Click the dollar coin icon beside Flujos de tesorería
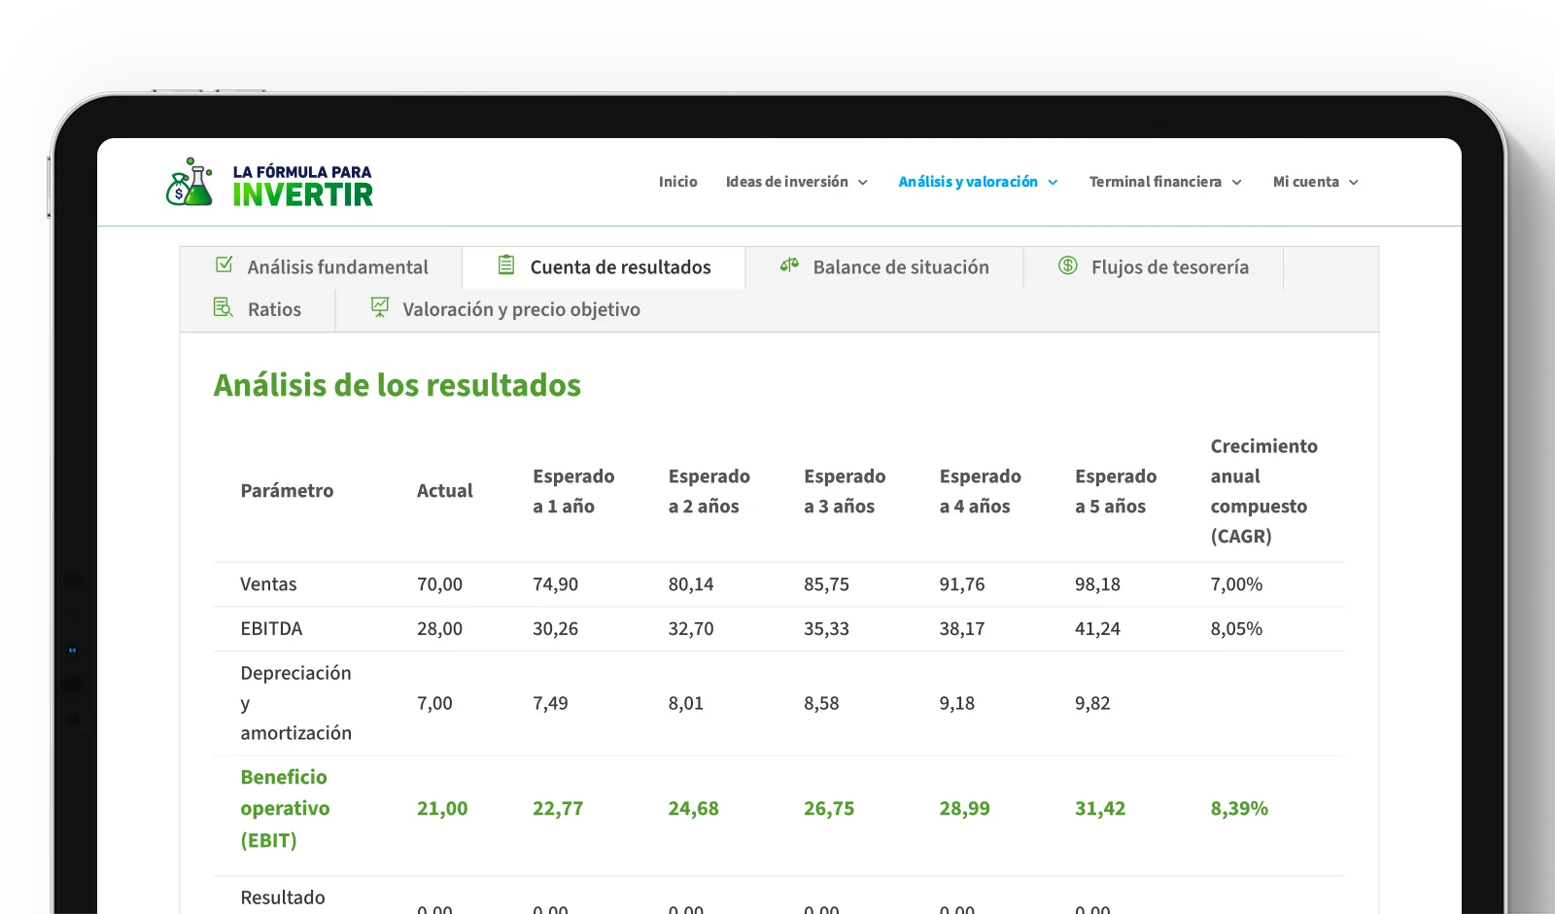 (1068, 265)
